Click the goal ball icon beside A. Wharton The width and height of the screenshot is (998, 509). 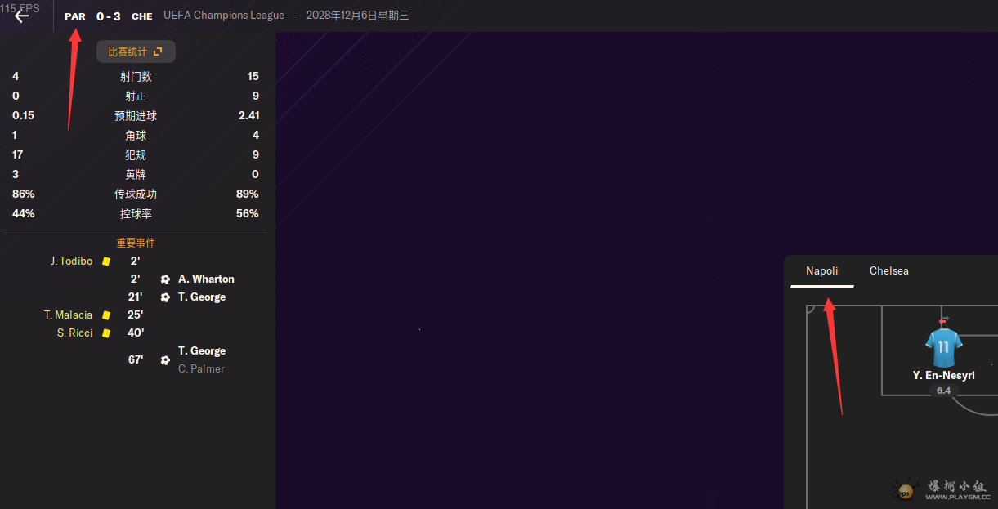click(165, 279)
